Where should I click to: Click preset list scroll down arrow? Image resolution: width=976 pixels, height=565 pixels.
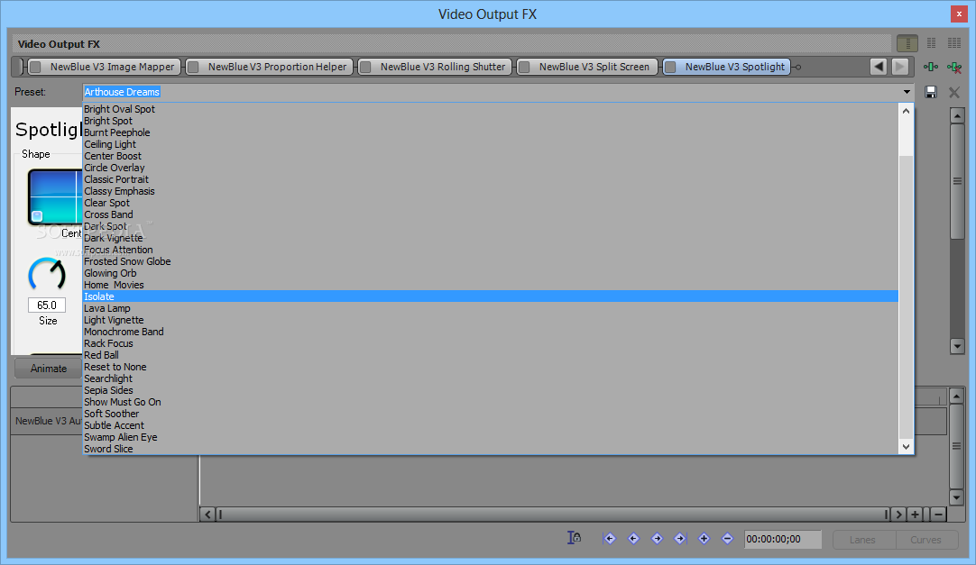click(906, 446)
